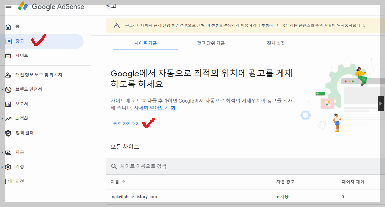Expand the 최적화 submenu arrow
This screenshot has width=385, height=207.
(x=2, y=119)
